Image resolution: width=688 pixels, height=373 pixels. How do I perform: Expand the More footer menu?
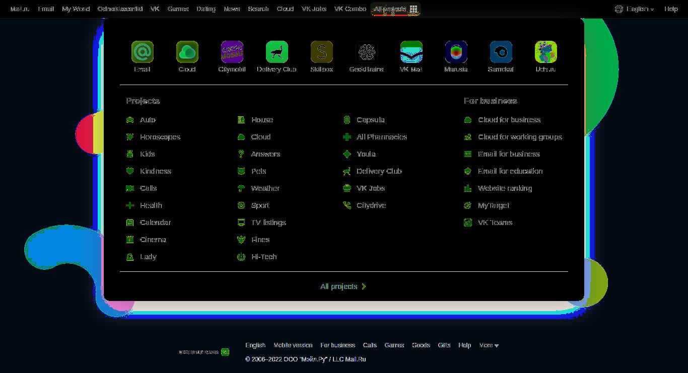point(489,345)
